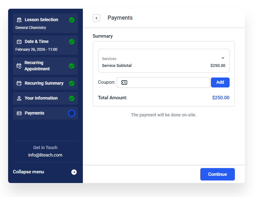
Task: Click the Lesson Selection shop icon
Action: click(x=19, y=20)
